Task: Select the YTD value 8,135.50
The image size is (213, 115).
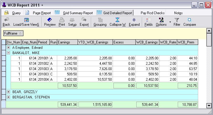Action: (95, 74)
